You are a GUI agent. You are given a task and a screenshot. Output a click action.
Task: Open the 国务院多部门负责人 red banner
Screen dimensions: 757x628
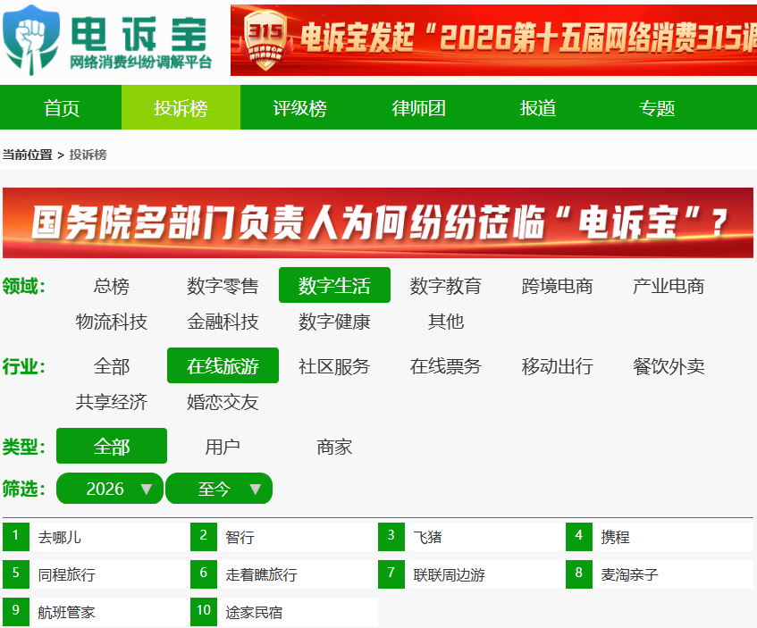coord(378,222)
